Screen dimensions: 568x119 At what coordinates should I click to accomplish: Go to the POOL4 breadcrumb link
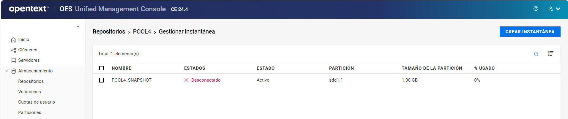click(x=142, y=32)
